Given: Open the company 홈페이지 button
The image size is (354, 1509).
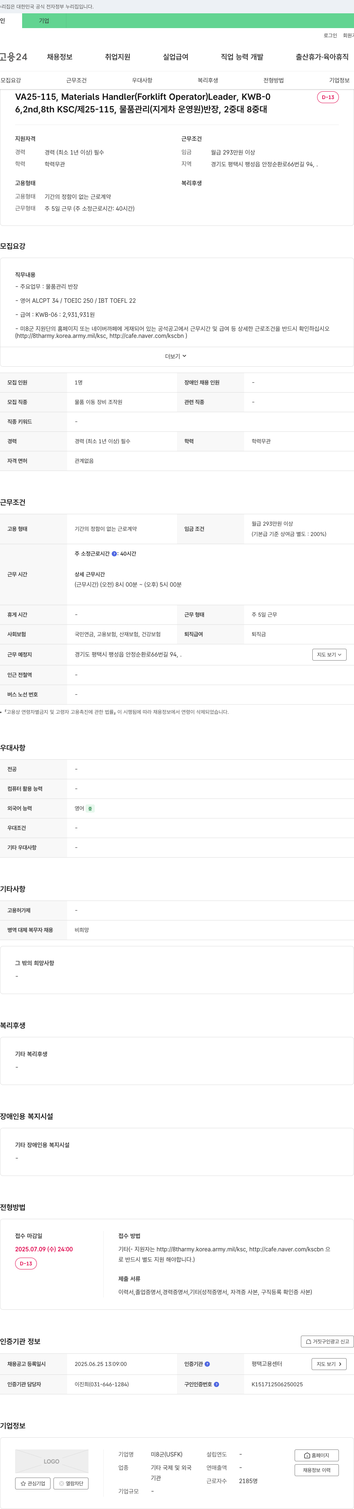Looking at the screenshot, I should (x=317, y=1455).
